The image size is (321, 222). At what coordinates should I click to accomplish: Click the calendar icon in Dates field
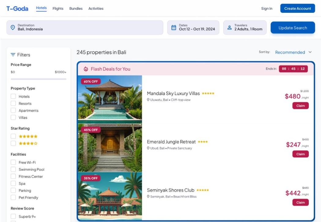click(174, 28)
